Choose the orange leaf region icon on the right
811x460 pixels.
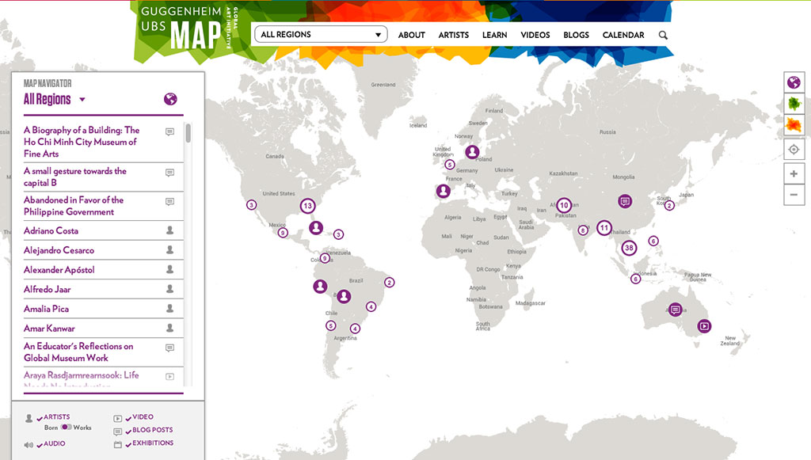794,124
